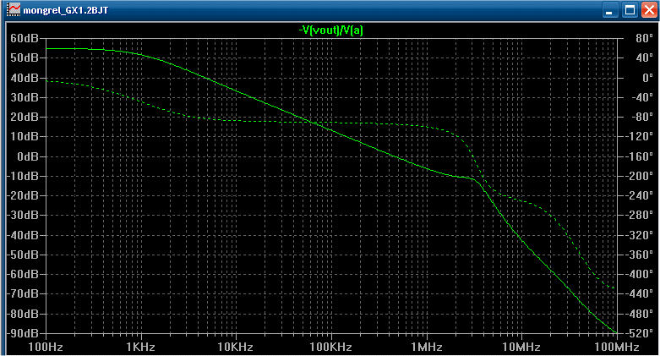
Task: Click the 1KHz frequency axis label
Action: pos(140,348)
